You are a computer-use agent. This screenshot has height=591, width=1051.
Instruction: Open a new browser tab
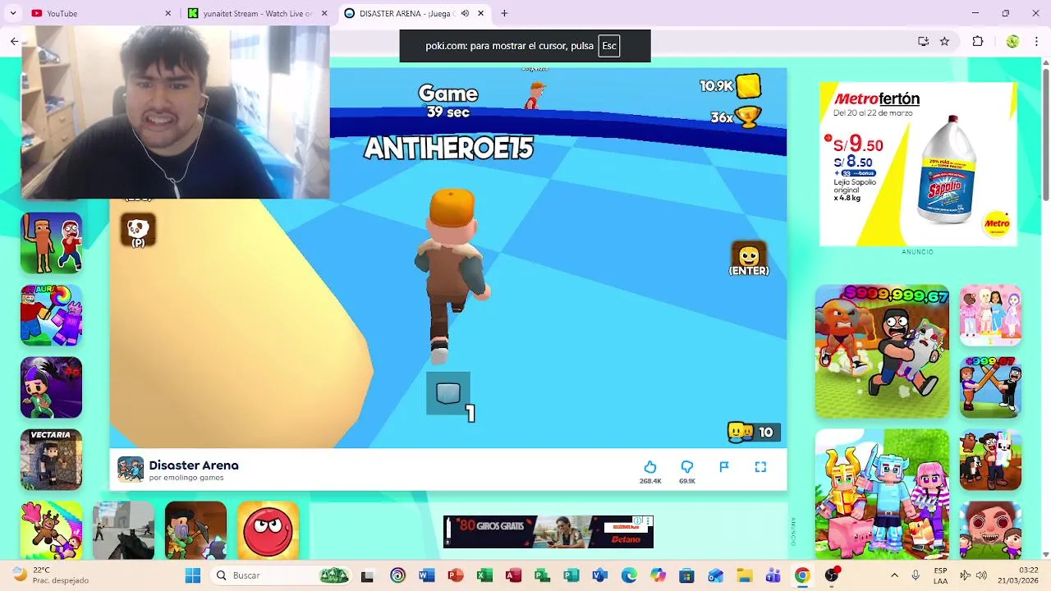(504, 13)
